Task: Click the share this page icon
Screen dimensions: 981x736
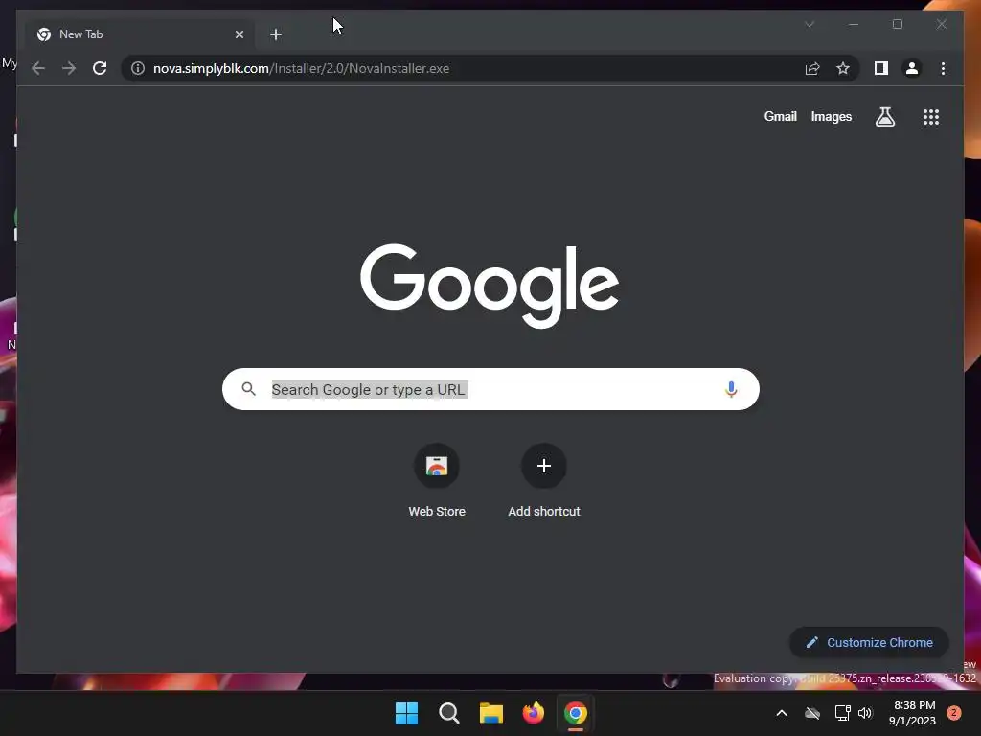Action: (x=812, y=68)
